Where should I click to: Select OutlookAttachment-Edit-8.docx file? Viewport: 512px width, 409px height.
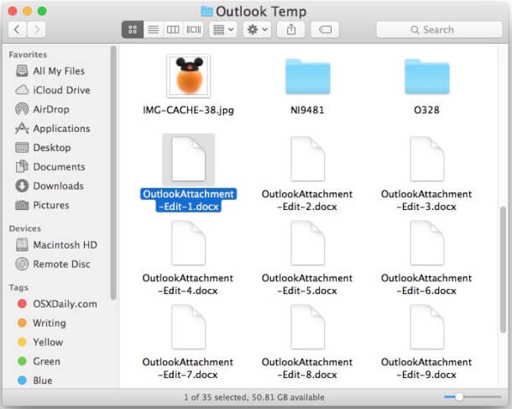pos(307,327)
